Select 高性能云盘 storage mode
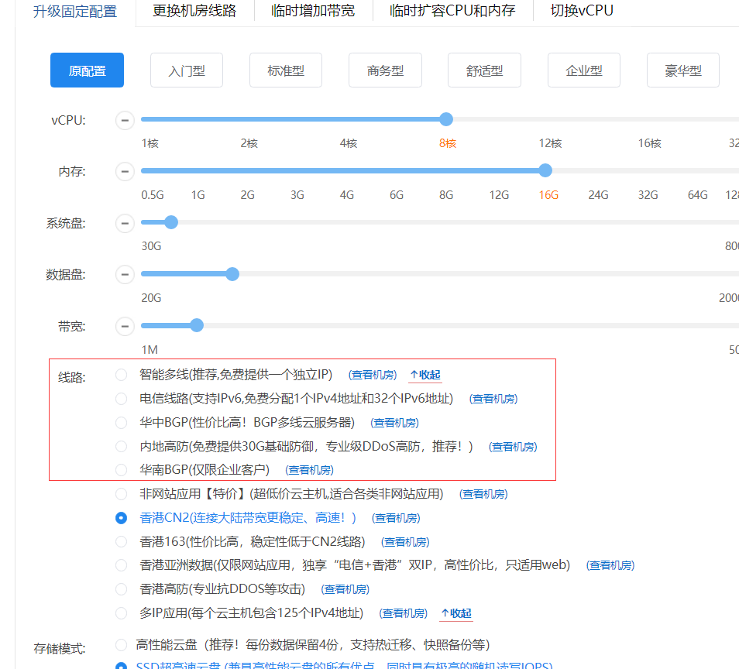The height and width of the screenshot is (669, 739). tap(121, 644)
